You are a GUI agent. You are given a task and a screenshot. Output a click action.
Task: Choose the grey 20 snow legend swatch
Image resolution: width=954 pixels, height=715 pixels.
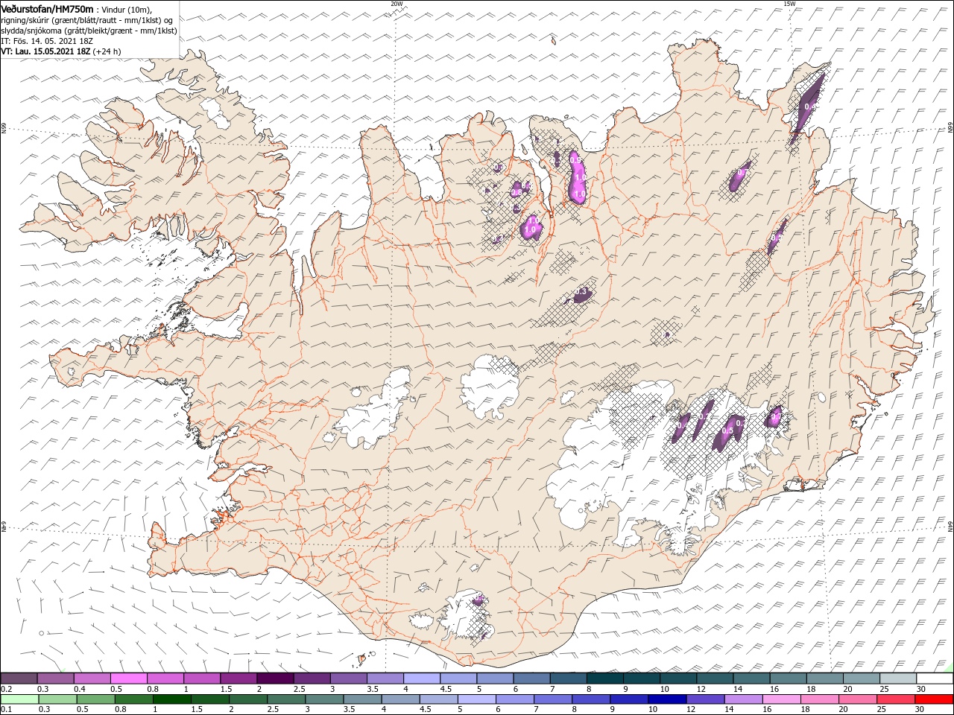click(x=861, y=678)
